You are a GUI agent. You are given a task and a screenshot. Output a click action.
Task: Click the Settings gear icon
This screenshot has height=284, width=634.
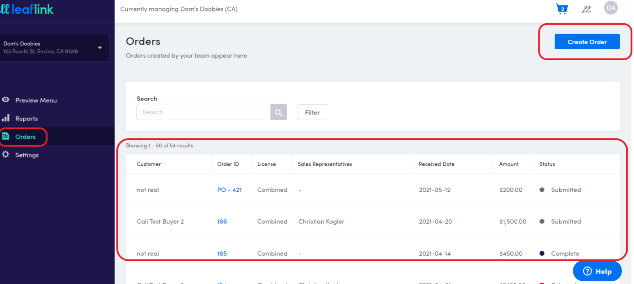(6, 155)
